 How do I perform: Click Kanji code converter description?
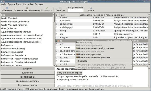click(123, 34)
